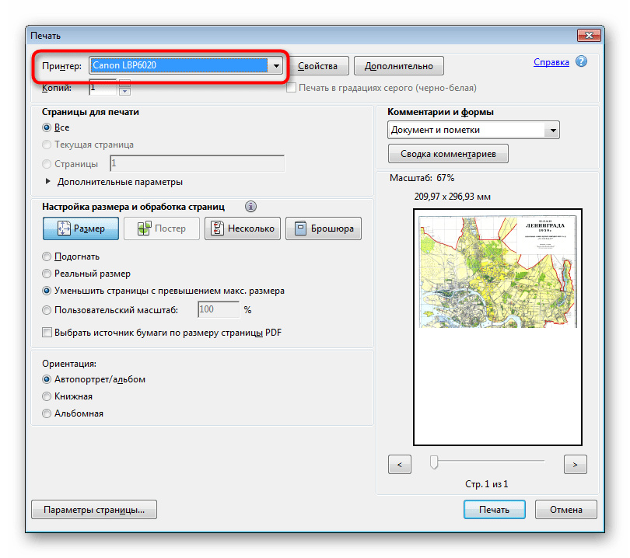
Task: Cancel the dialog with Отмена
Action: 565,509
